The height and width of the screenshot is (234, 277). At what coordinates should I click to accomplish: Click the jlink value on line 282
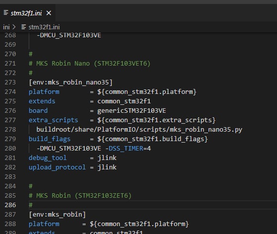pos(107,167)
